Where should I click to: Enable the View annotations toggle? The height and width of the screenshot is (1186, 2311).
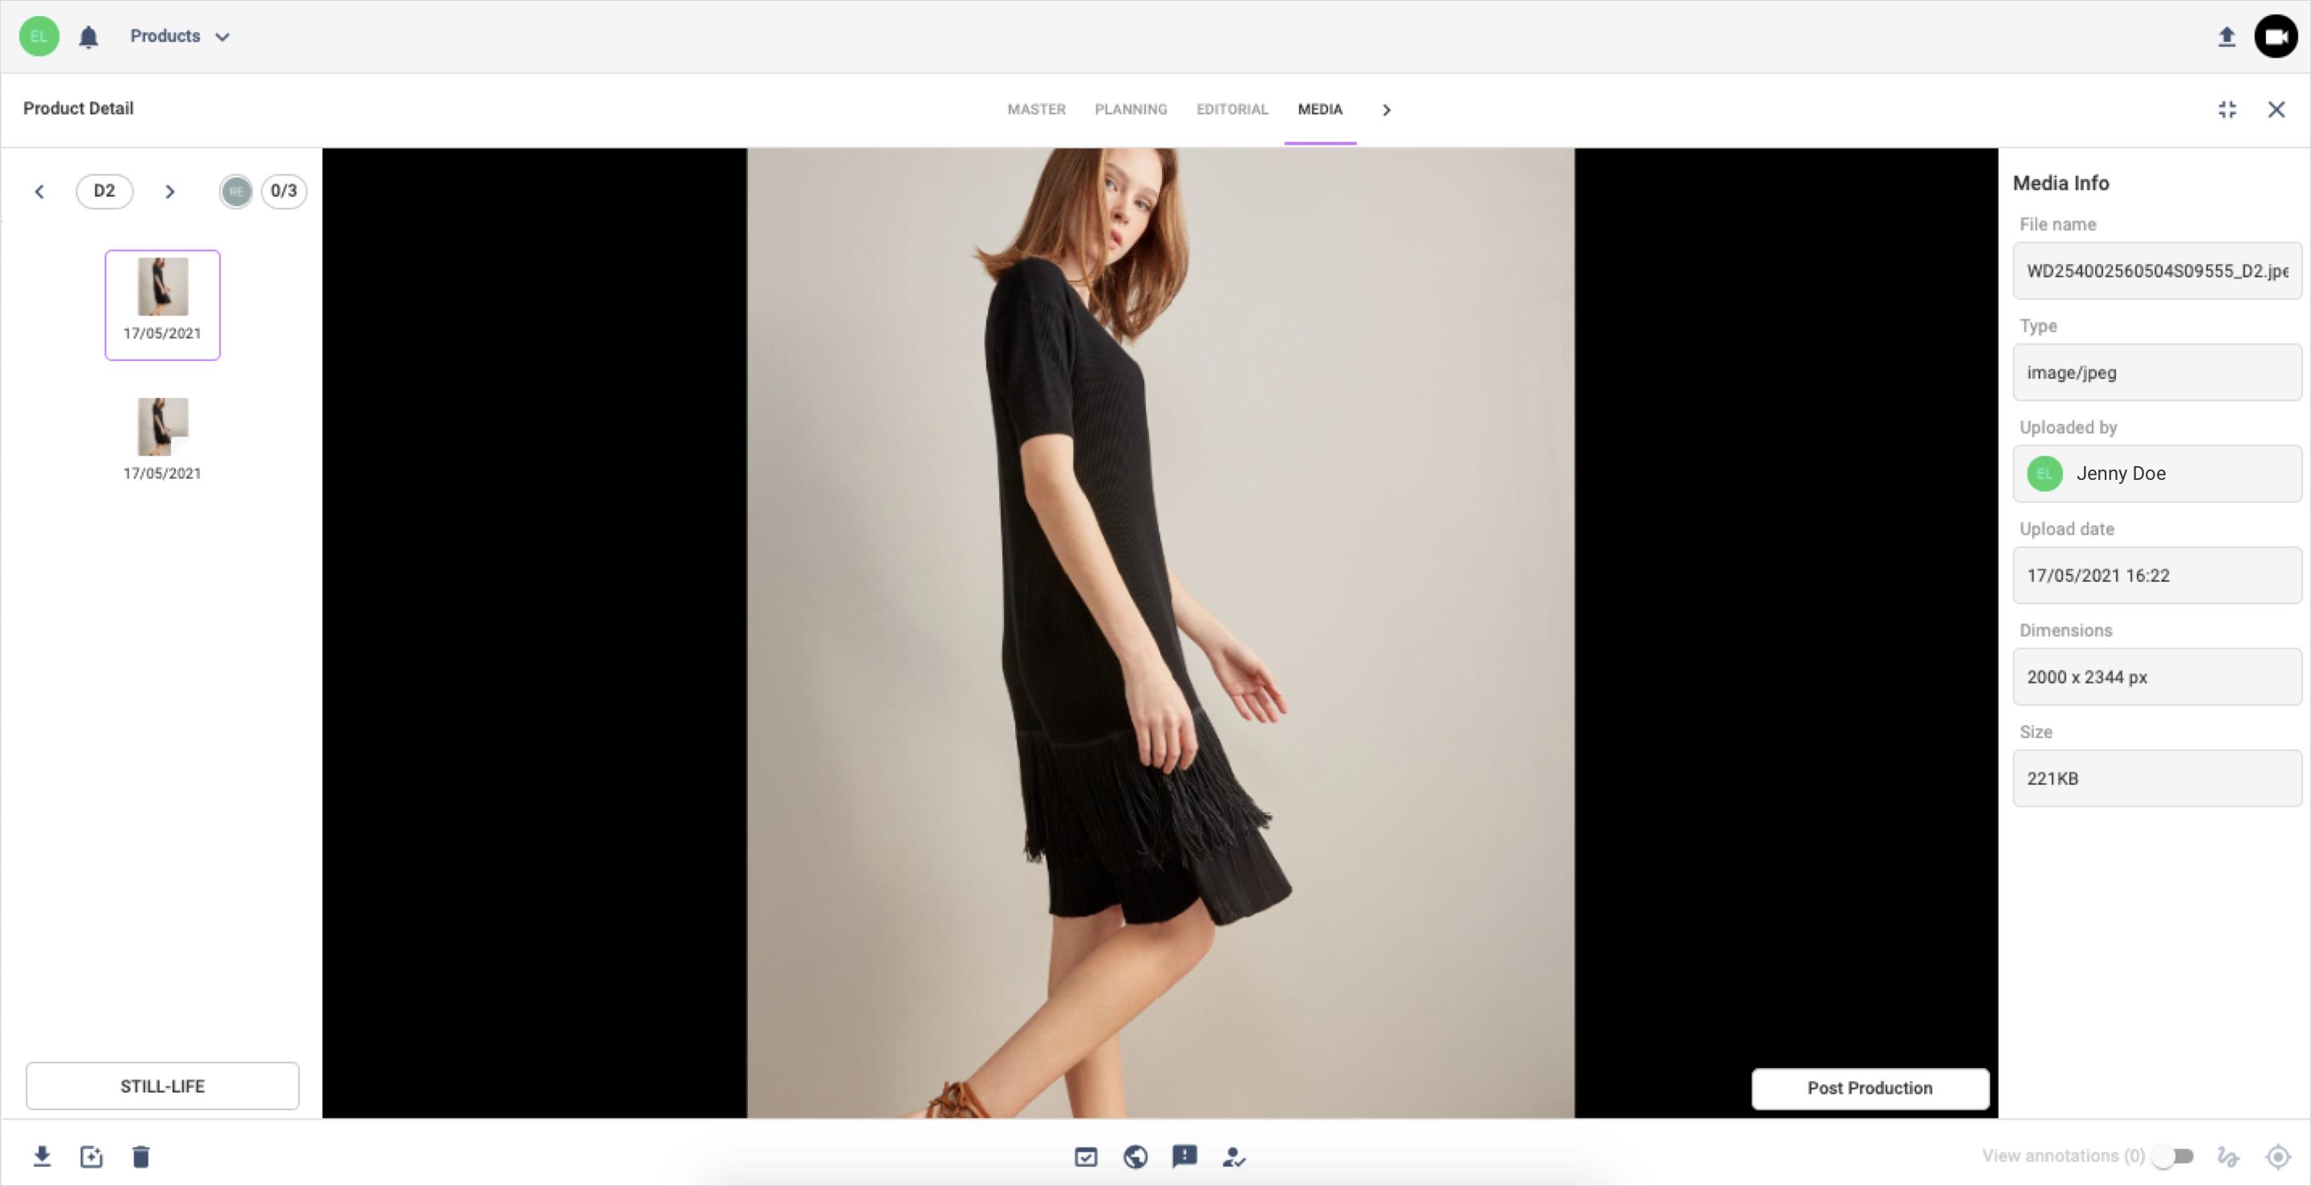[x=2173, y=1157]
